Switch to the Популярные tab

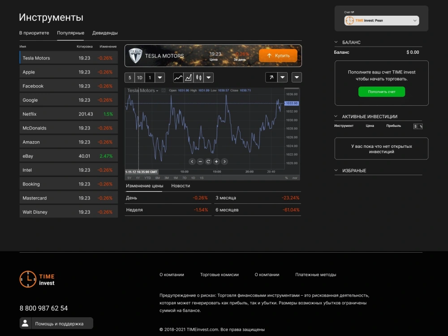(x=71, y=33)
